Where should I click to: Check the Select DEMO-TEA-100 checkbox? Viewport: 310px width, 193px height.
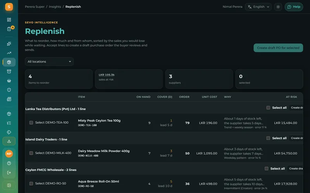point(31,123)
